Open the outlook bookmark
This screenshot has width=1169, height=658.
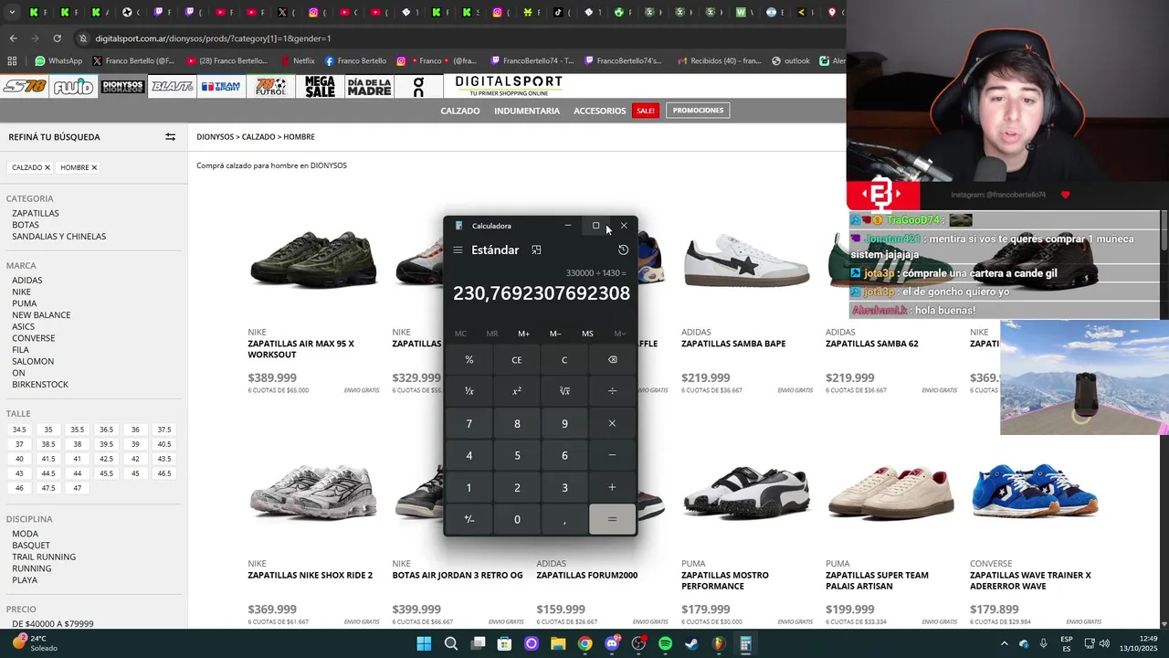(791, 61)
